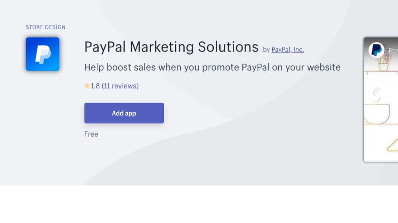Open the PayPal, Inc. developer link
This screenshot has height=223, width=398.
(x=288, y=49)
